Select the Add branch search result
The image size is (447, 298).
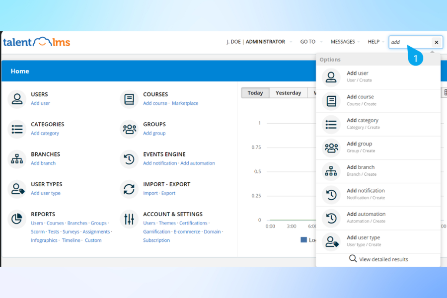378,171
